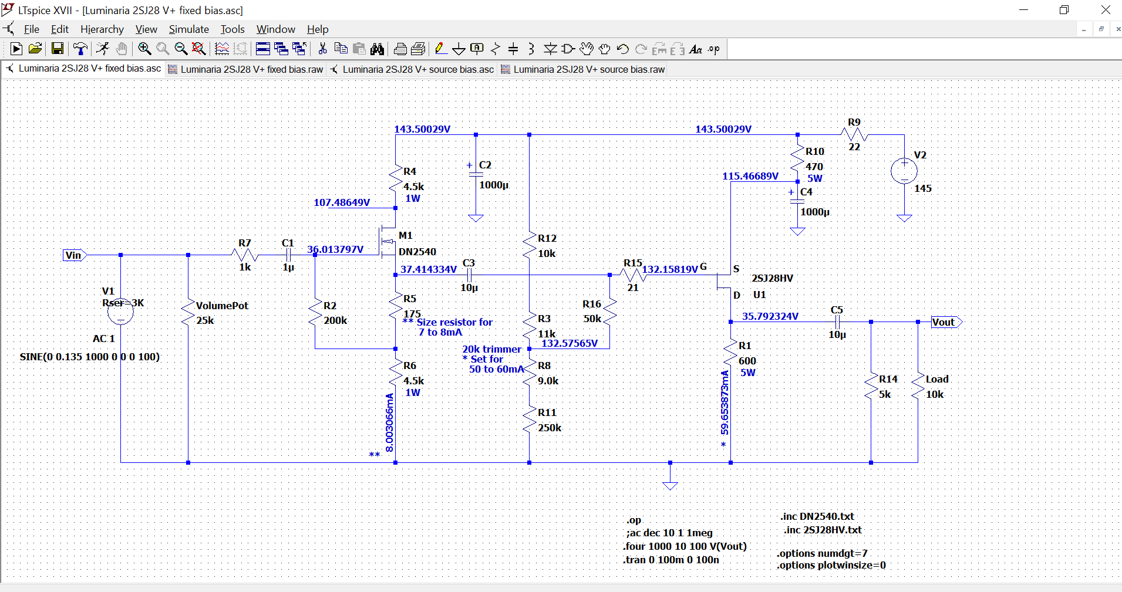Open the Help menu
Screen dimensions: 1122x592
318,29
